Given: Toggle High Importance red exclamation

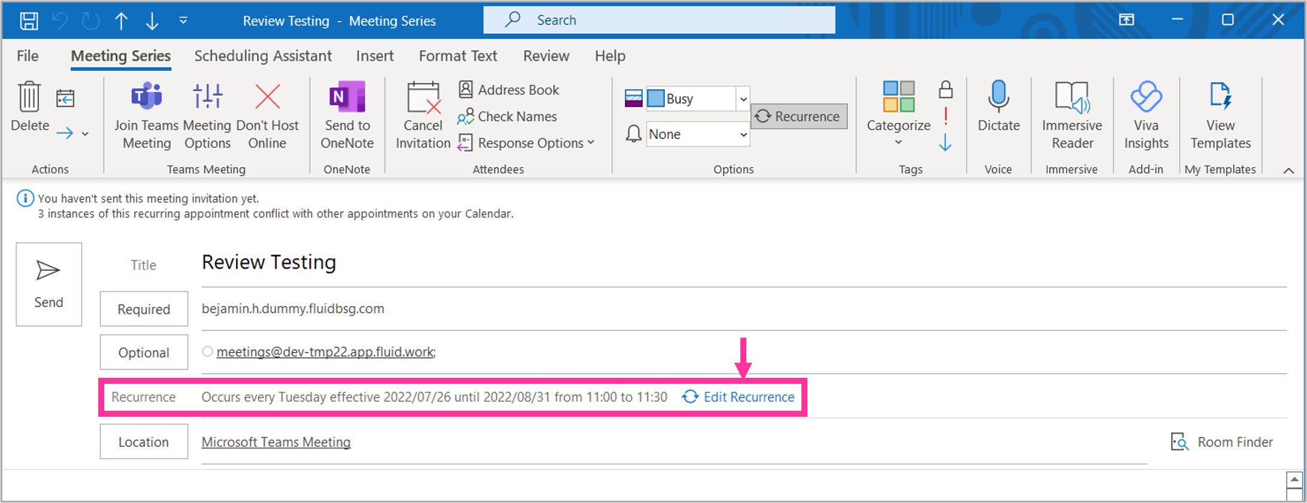Looking at the screenshot, I should coord(946,116).
